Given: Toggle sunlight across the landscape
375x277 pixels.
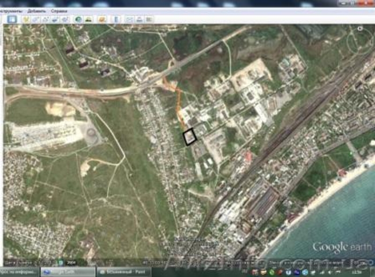Looking at the screenshot, I should click(88, 19).
